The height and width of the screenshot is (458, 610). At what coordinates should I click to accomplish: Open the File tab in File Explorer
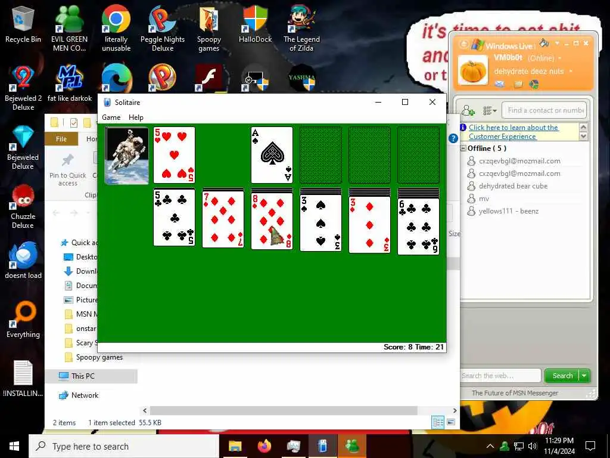point(61,139)
